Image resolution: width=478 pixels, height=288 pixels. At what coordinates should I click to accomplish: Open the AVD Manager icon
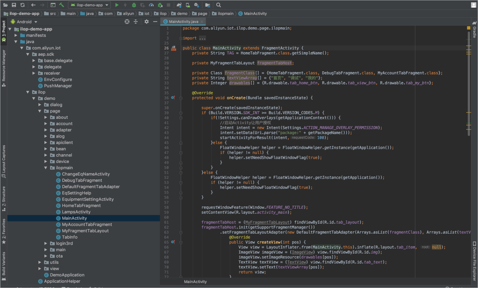(x=188, y=5)
